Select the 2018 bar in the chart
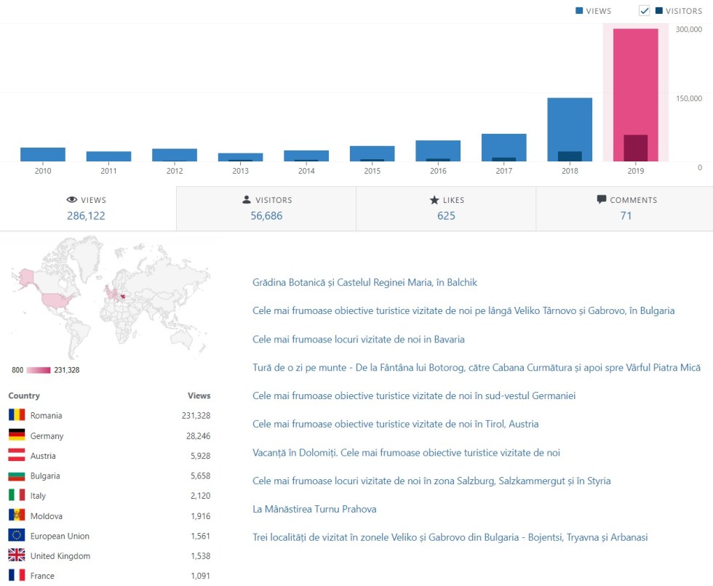This screenshot has width=713, height=586. point(569,129)
